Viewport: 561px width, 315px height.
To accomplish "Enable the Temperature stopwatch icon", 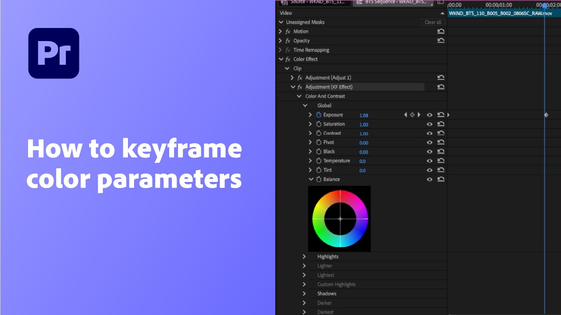I will tap(319, 161).
